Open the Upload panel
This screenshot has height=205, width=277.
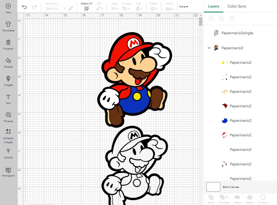(8, 154)
